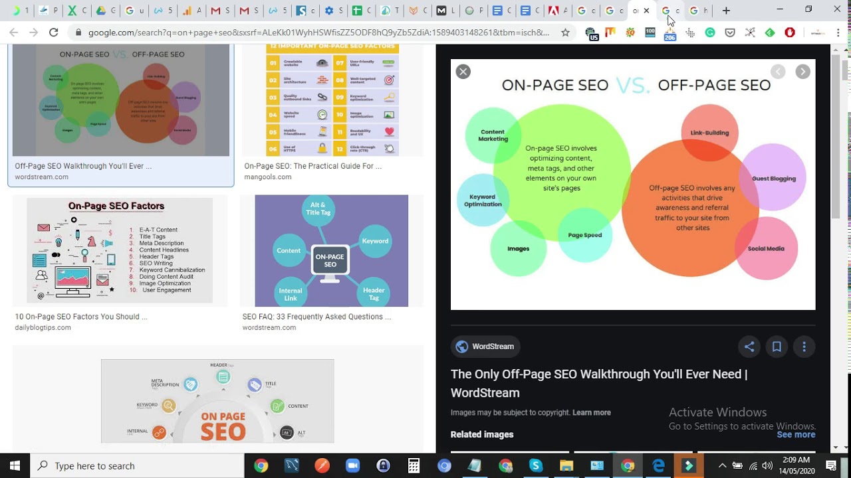Image resolution: width=851 pixels, height=478 pixels.
Task: Close the image preview panel
Action: (463, 72)
